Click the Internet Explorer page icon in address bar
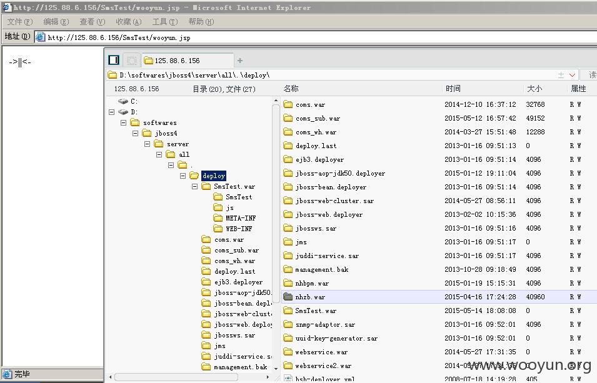The image size is (597, 383). coord(41,37)
